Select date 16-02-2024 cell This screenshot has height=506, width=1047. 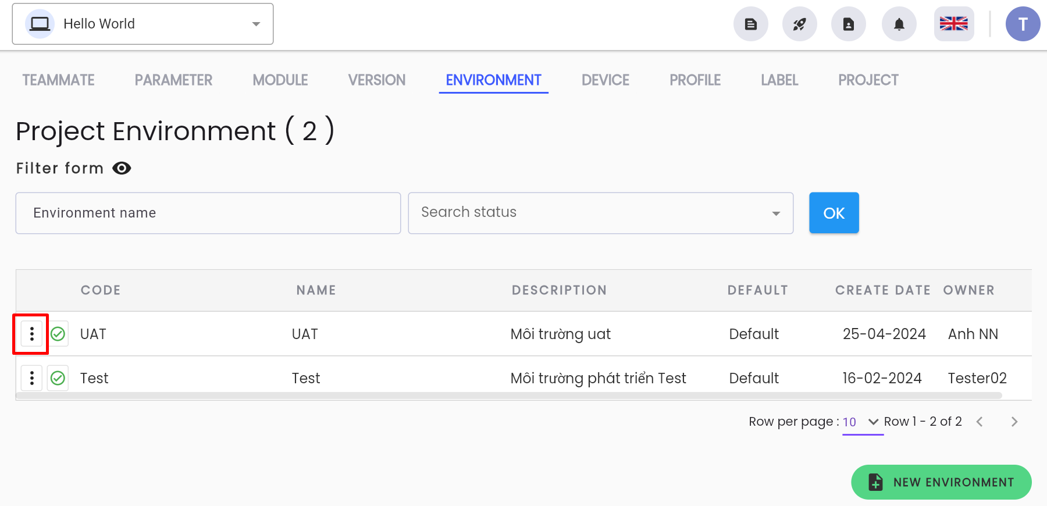(x=882, y=378)
